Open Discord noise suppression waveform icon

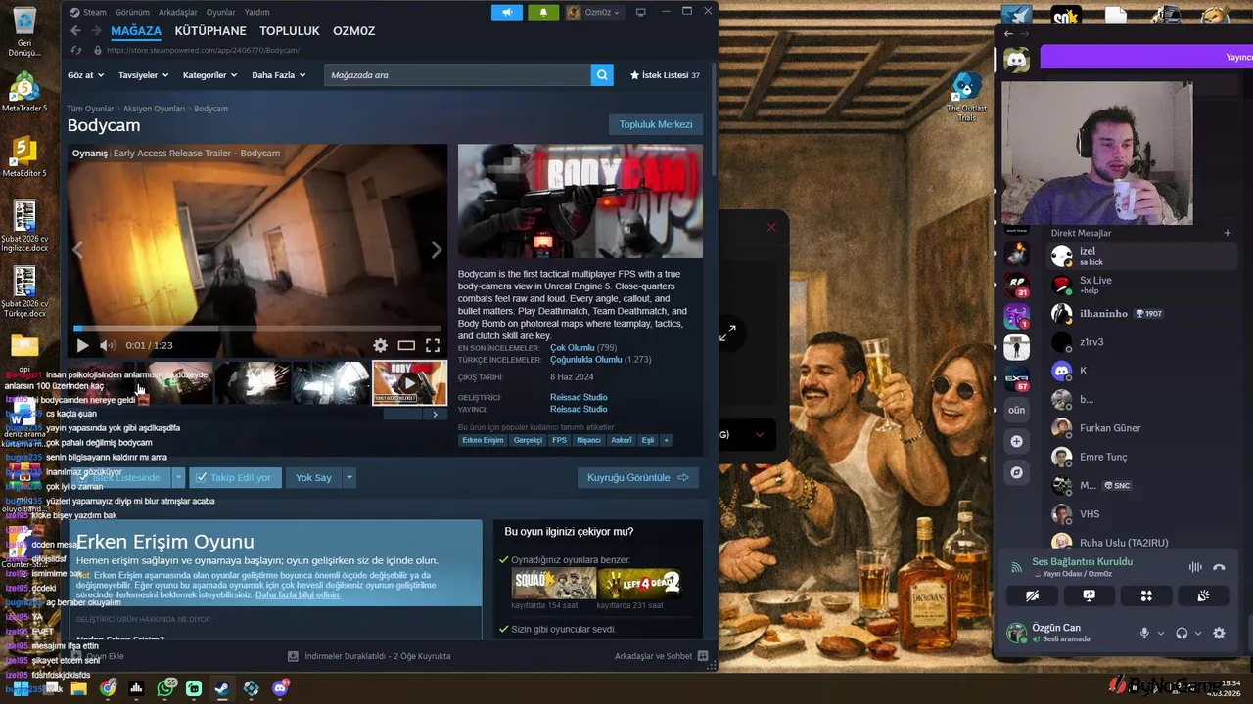pos(1195,567)
